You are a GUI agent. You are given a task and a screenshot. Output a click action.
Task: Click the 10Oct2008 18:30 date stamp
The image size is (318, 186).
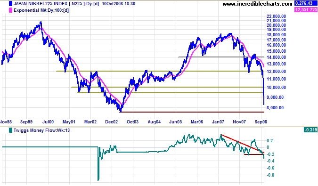pos(118,4)
